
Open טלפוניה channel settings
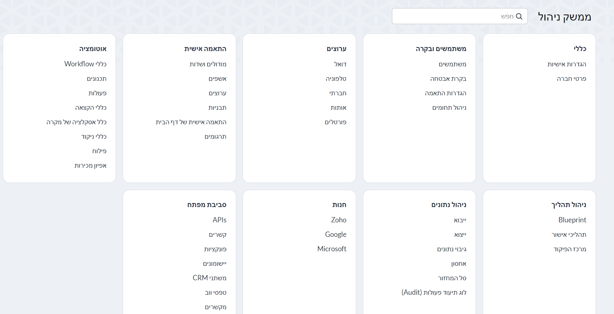coord(336,79)
